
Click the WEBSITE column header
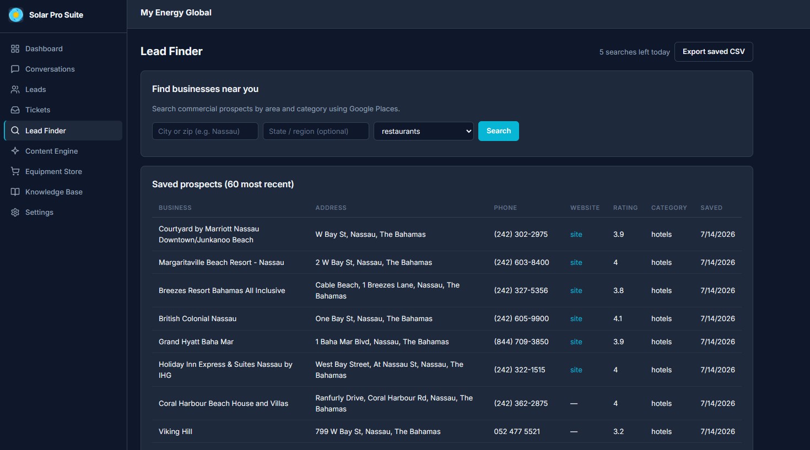(585, 208)
